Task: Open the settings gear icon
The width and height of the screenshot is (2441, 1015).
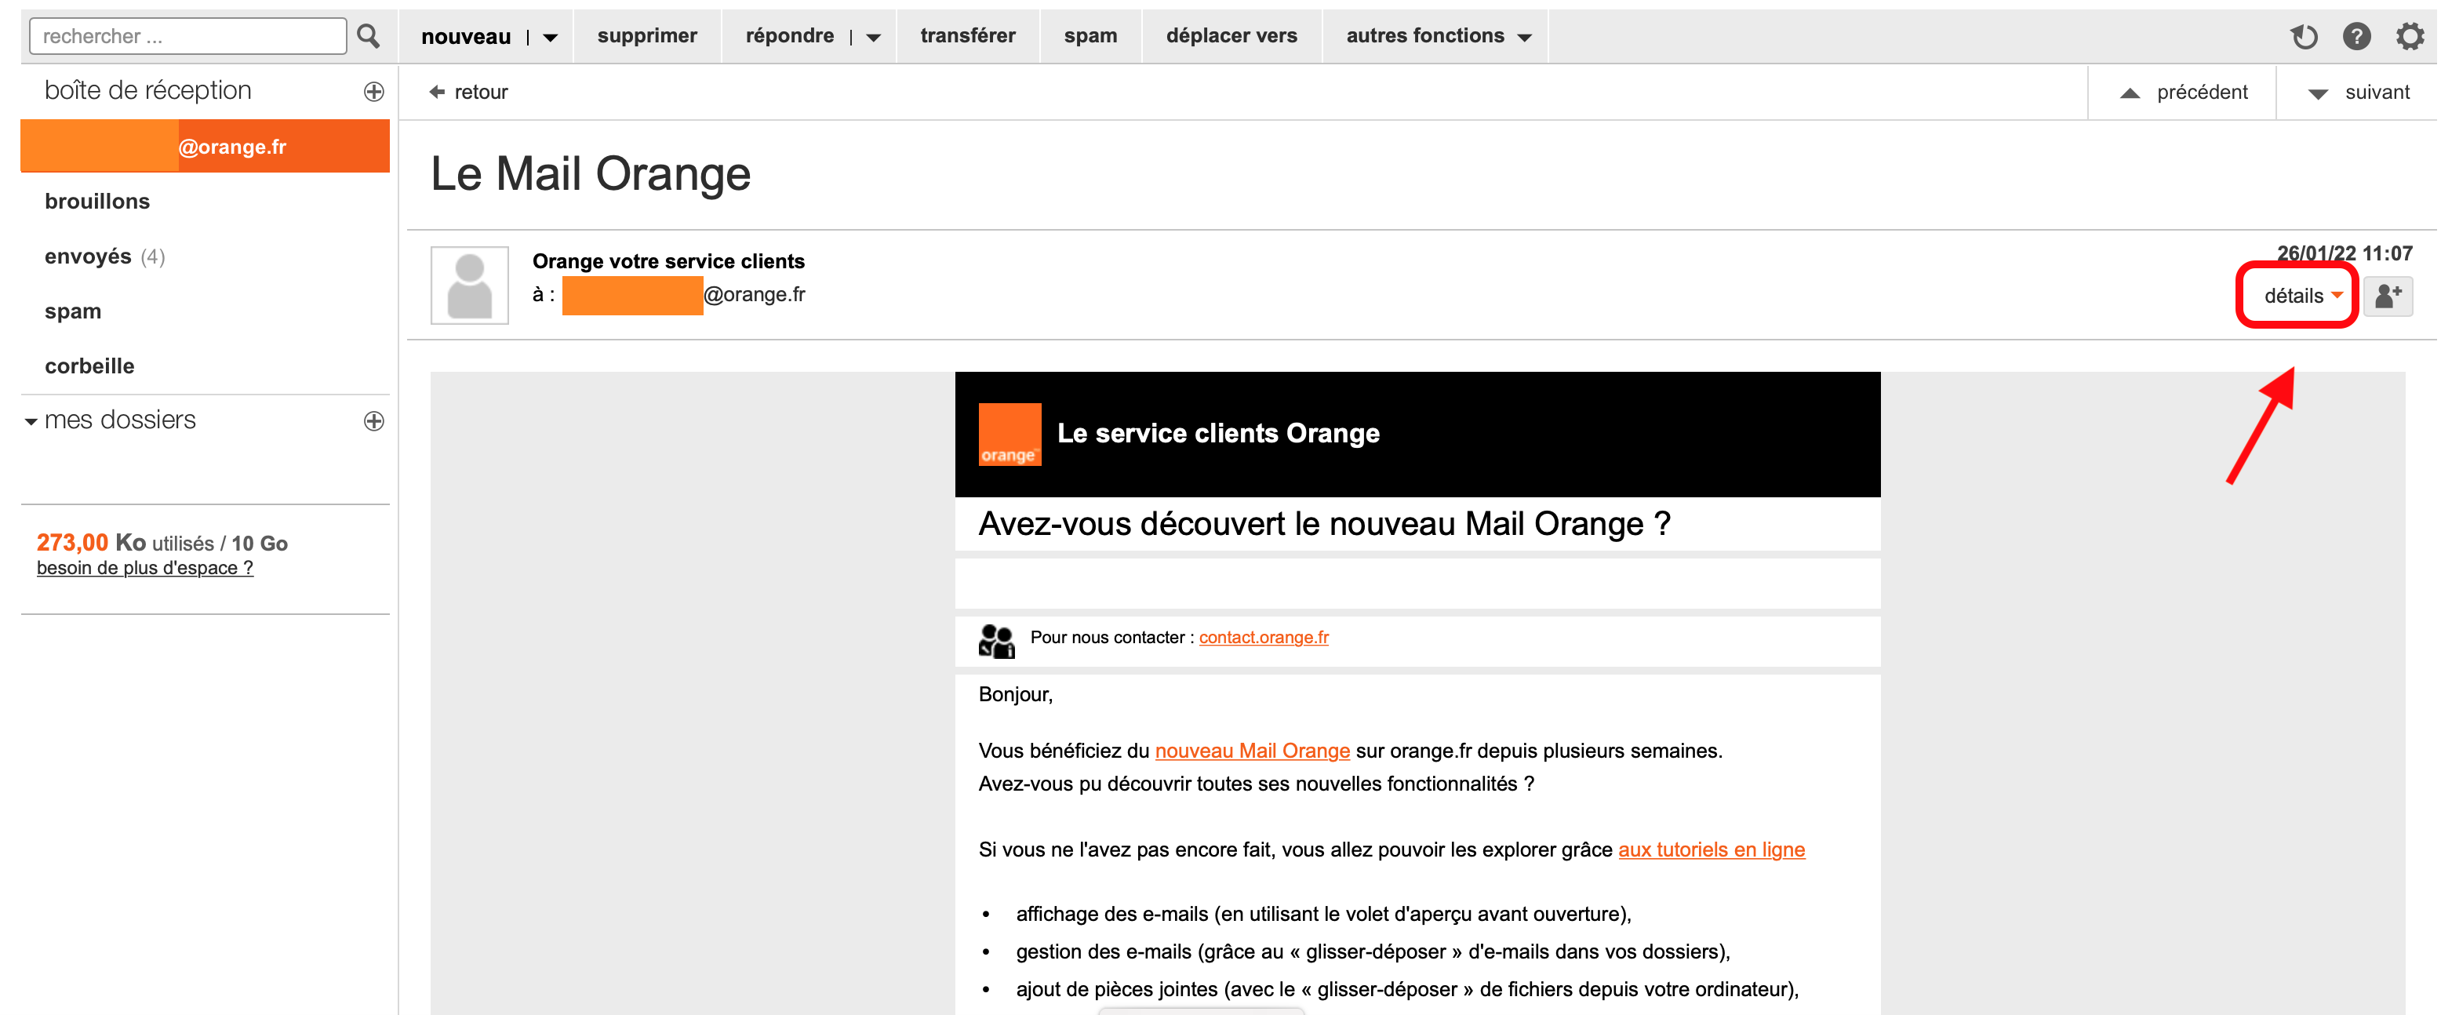Action: (x=2410, y=36)
